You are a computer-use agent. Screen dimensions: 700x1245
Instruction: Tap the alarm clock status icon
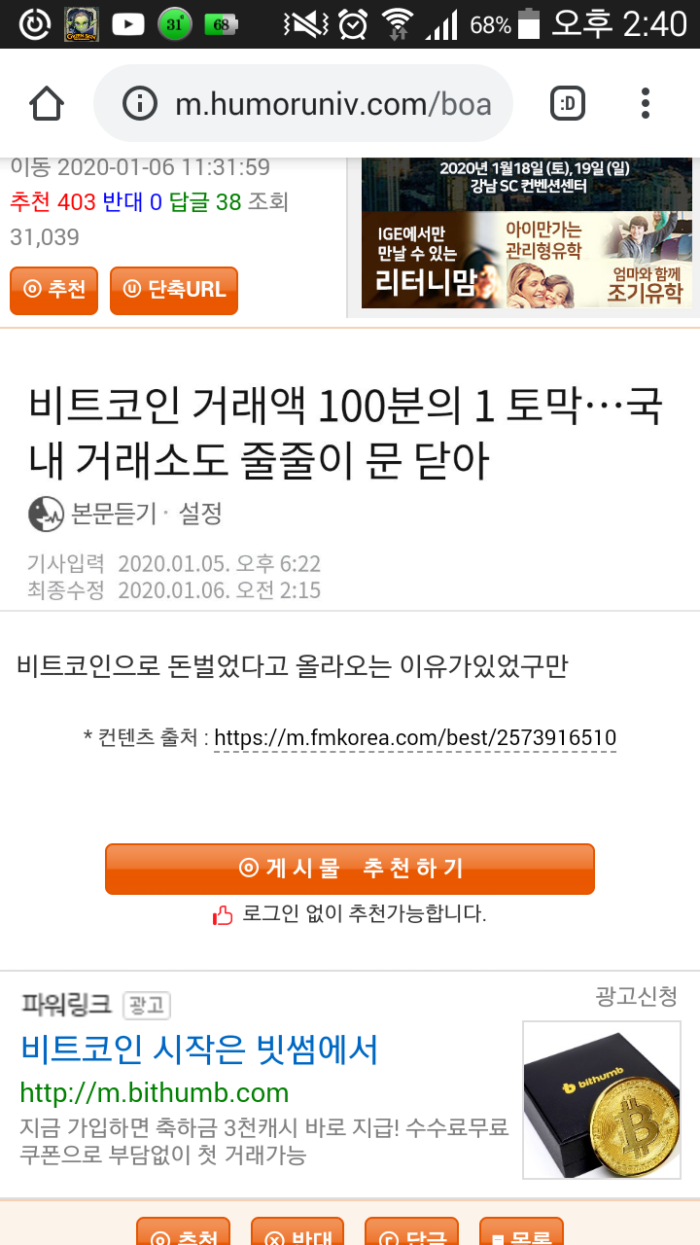coord(352,24)
